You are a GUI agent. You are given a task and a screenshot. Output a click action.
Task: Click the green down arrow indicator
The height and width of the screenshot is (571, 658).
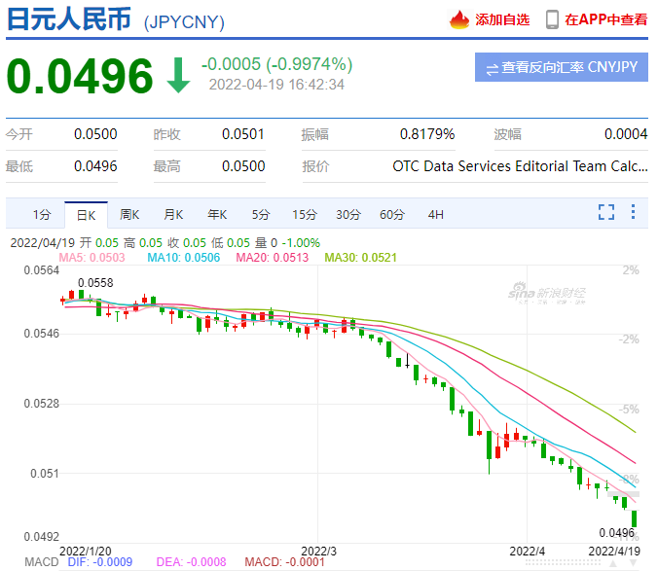pyautogui.click(x=178, y=75)
